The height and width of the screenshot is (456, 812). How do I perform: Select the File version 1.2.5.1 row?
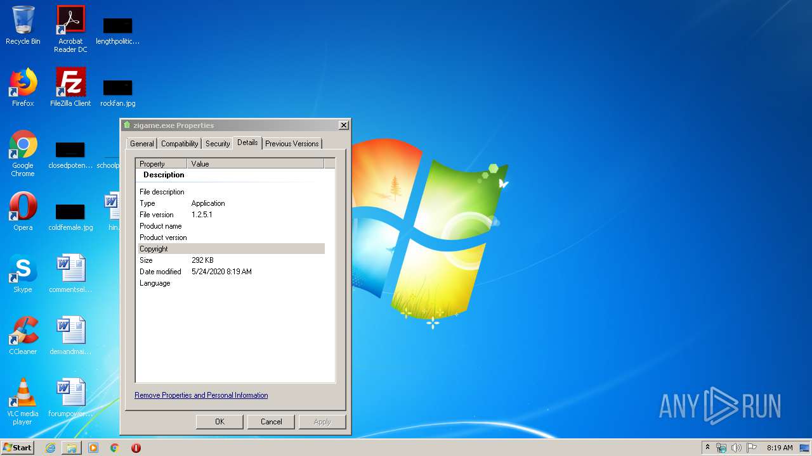tap(232, 215)
